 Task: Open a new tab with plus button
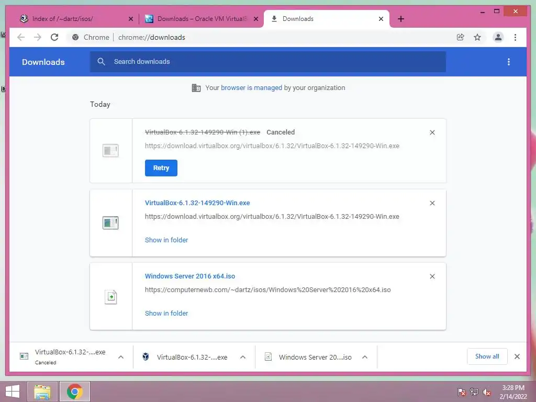(401, 19)
